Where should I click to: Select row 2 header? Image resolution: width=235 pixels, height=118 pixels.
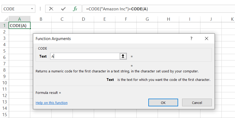pos(4,32)
